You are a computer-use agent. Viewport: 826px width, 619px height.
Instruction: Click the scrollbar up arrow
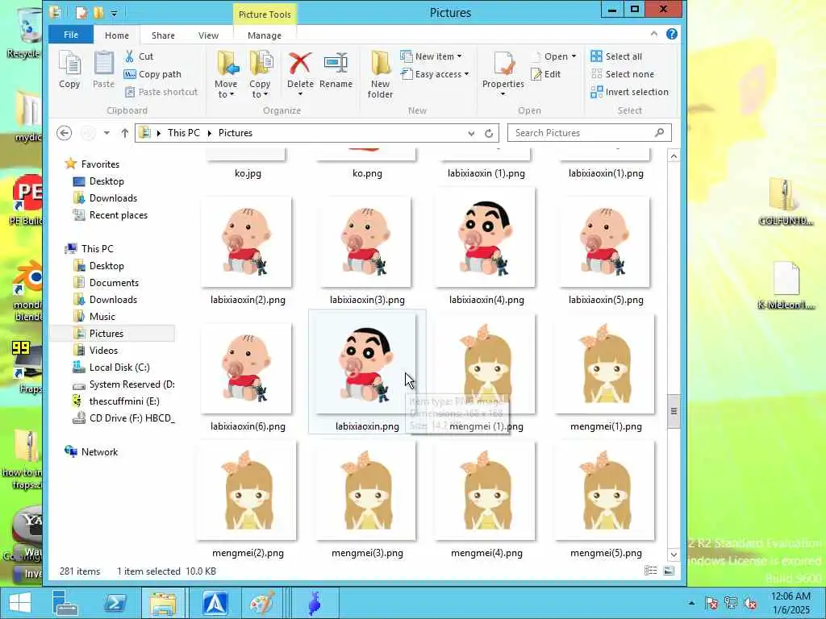[674, 156]
